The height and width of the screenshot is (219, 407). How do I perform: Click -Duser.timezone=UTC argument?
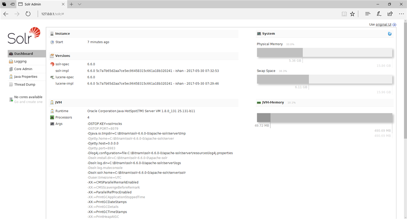[x=104, y=177]
